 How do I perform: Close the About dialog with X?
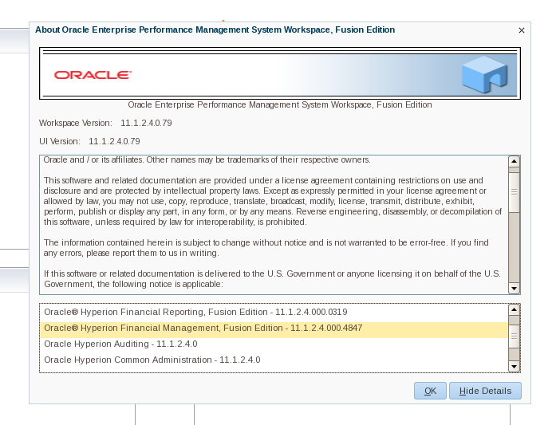(x=521, y=30)
